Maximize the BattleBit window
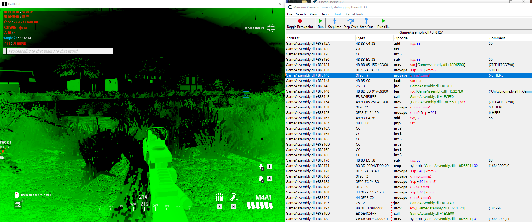 click(x=267, y=4)
